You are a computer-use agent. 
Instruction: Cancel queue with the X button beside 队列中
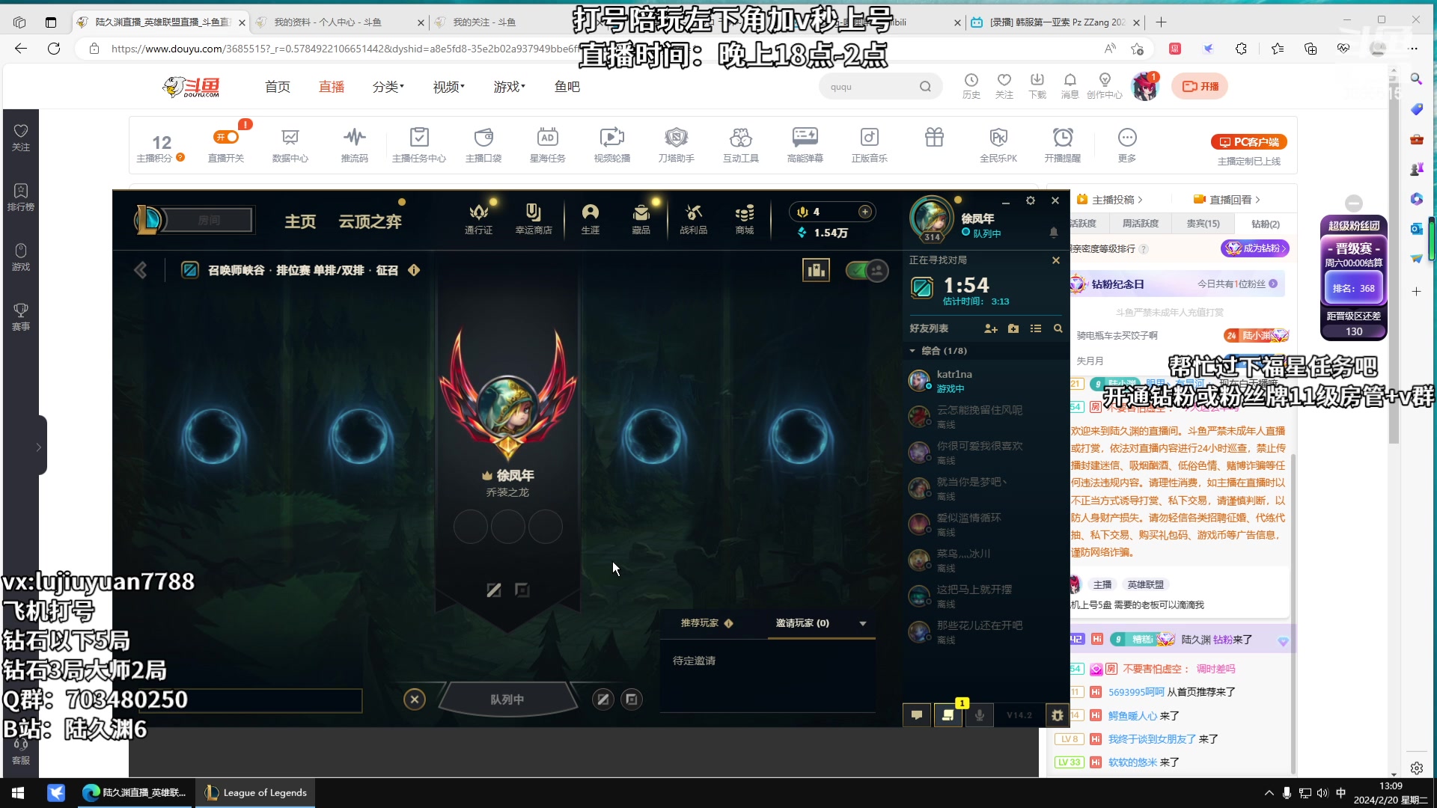tap(415, 700)
